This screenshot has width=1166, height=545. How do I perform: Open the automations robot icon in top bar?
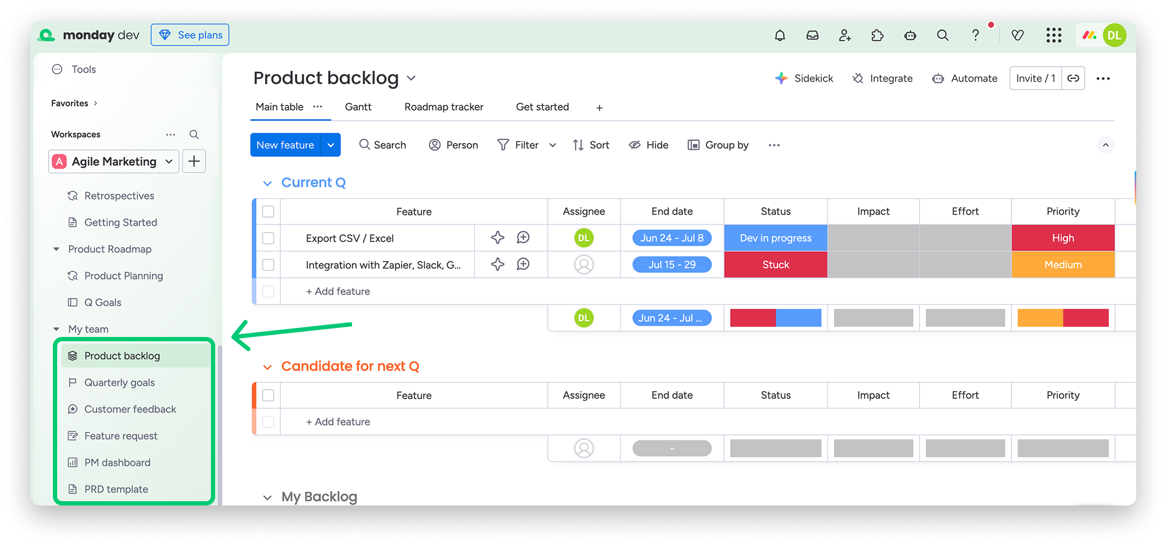[910, 35]
